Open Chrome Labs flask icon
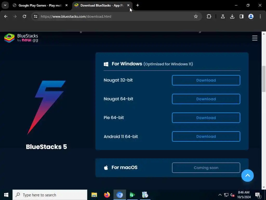 (x=223, y=16)
